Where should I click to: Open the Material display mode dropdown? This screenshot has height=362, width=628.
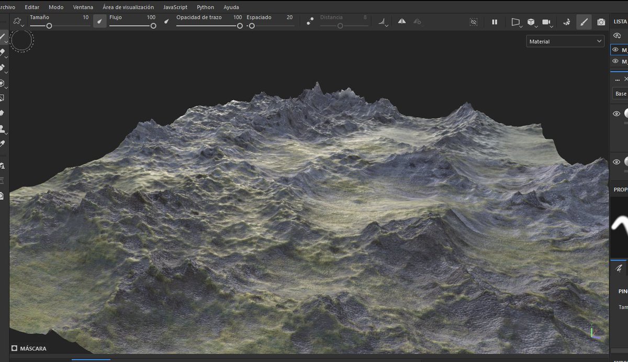(565, 41)
